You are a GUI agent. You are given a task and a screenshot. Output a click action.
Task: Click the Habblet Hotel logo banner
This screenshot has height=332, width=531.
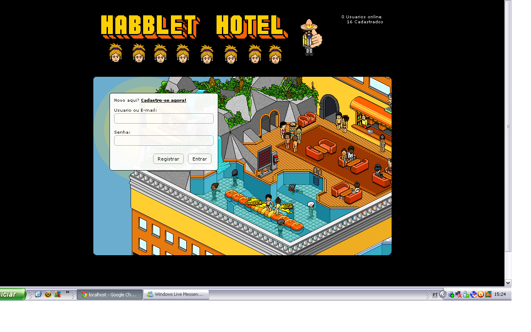[x=195, y=27]
